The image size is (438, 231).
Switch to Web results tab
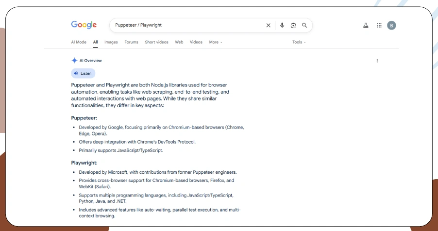coord(179,42)
